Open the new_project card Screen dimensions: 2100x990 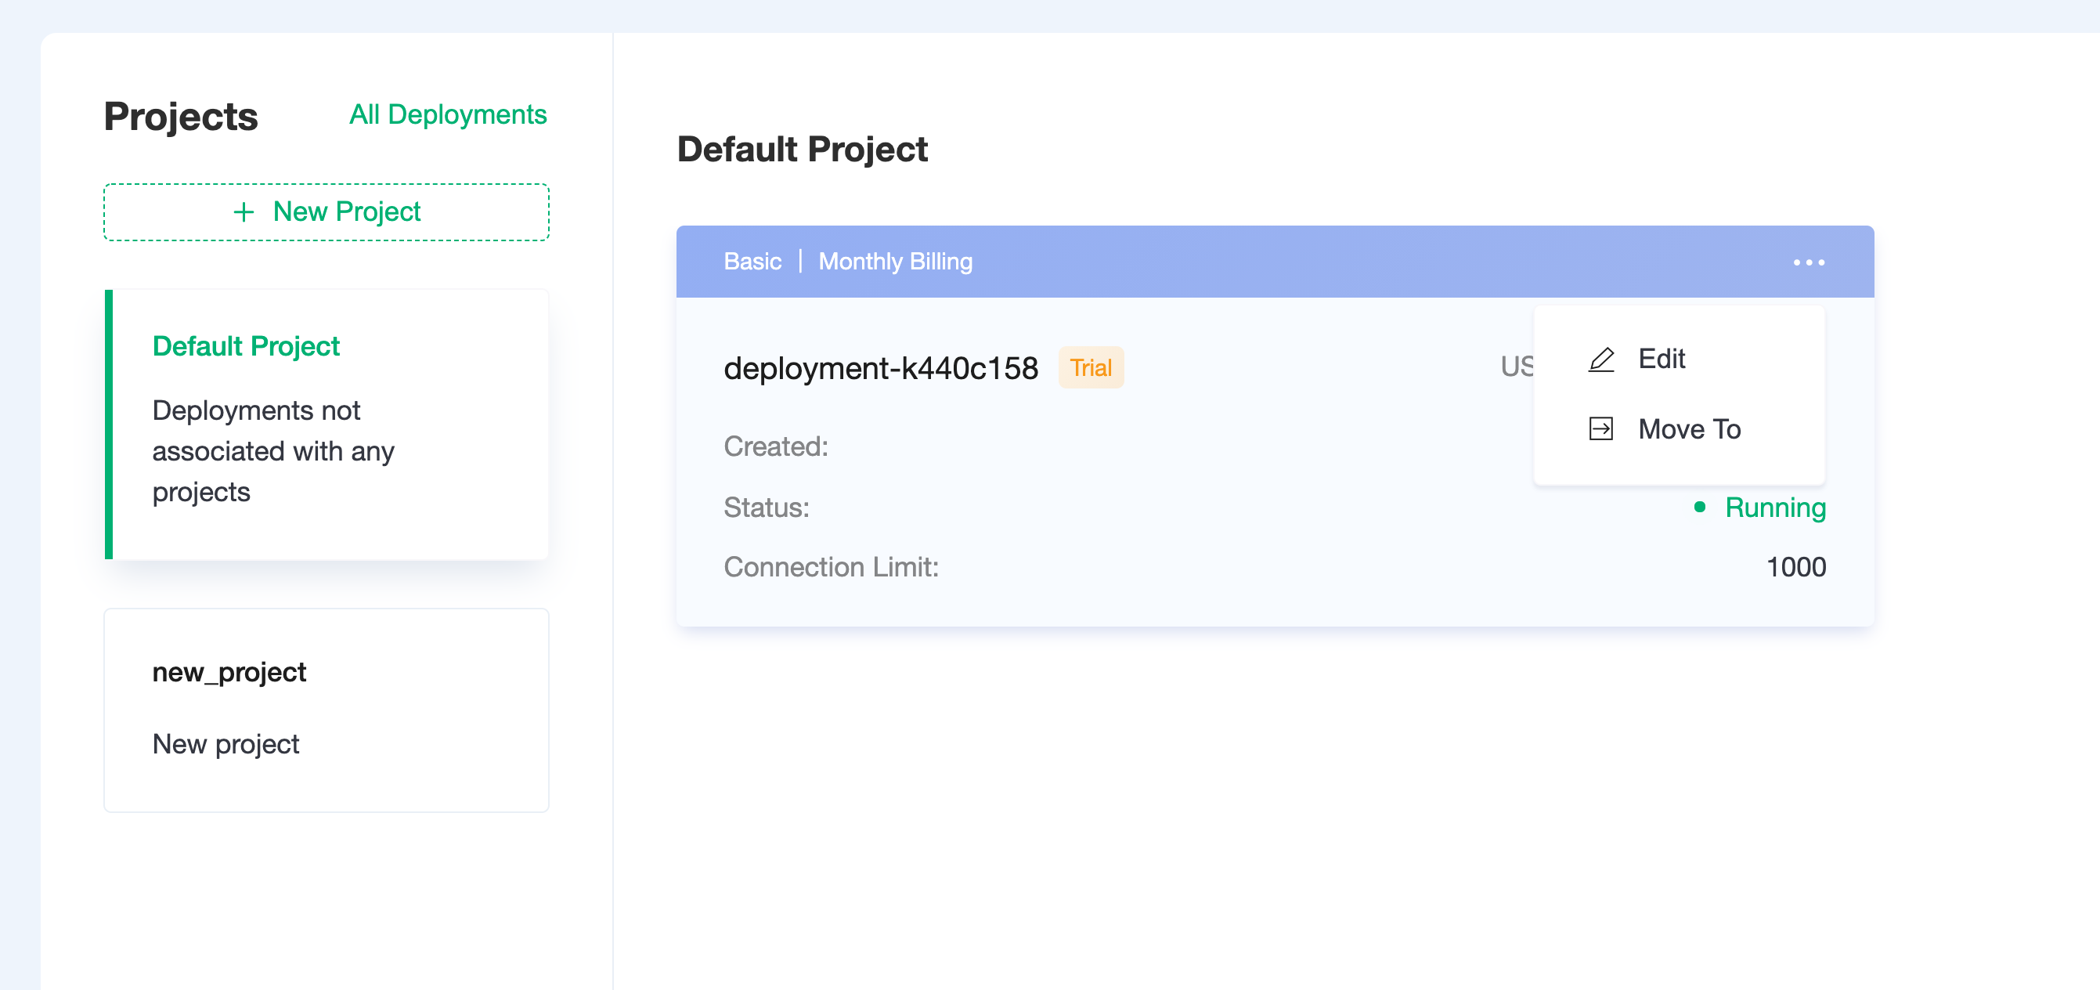point(326,710)
